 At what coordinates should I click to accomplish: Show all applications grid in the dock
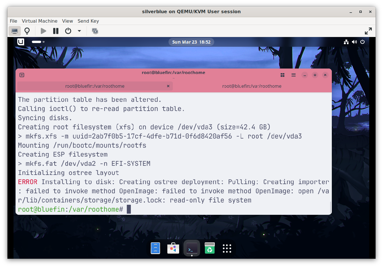(227, 248)
